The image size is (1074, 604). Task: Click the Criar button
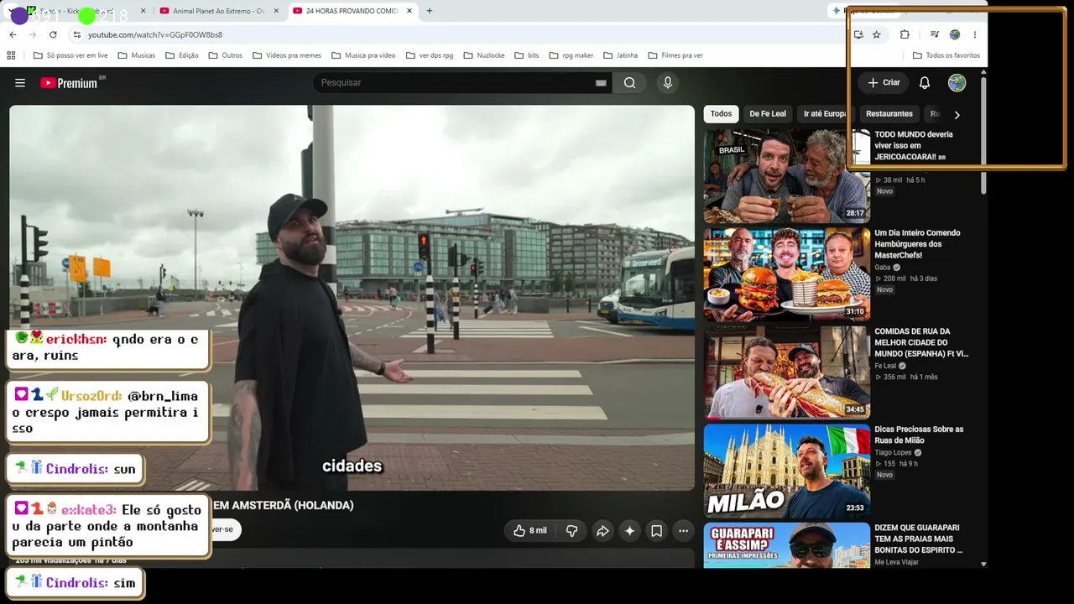[x=884, y=83]
